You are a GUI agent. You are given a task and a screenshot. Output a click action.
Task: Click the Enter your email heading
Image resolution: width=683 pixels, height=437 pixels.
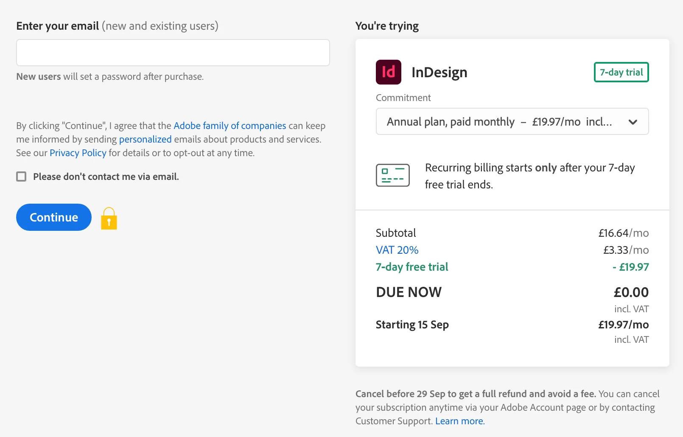pyautogui.click(x=58, y=26)
